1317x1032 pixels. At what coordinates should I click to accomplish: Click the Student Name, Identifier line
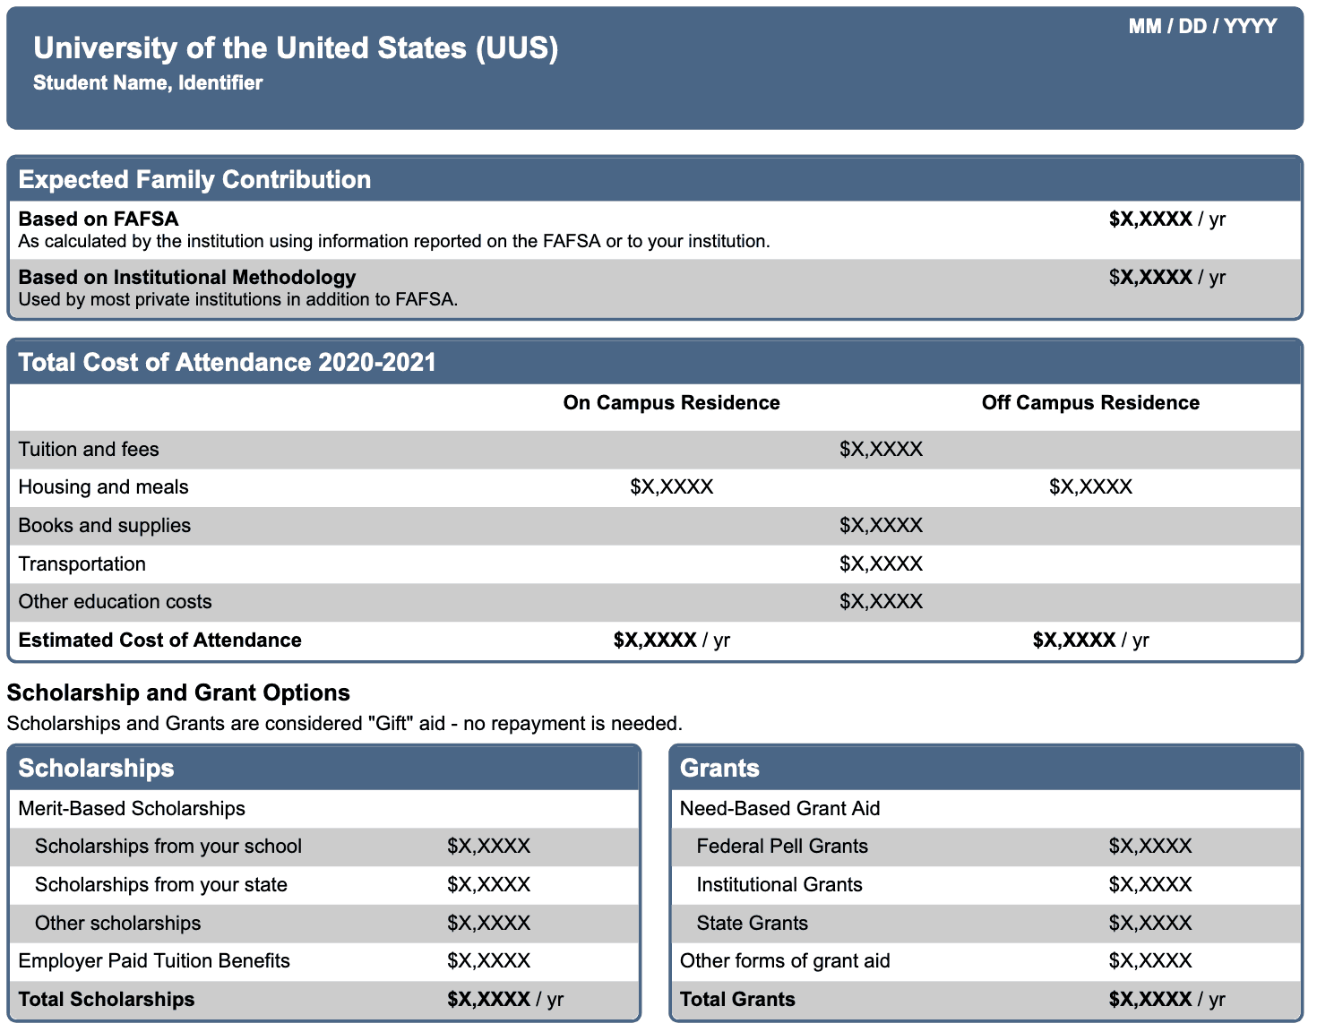tap(148, 82)
